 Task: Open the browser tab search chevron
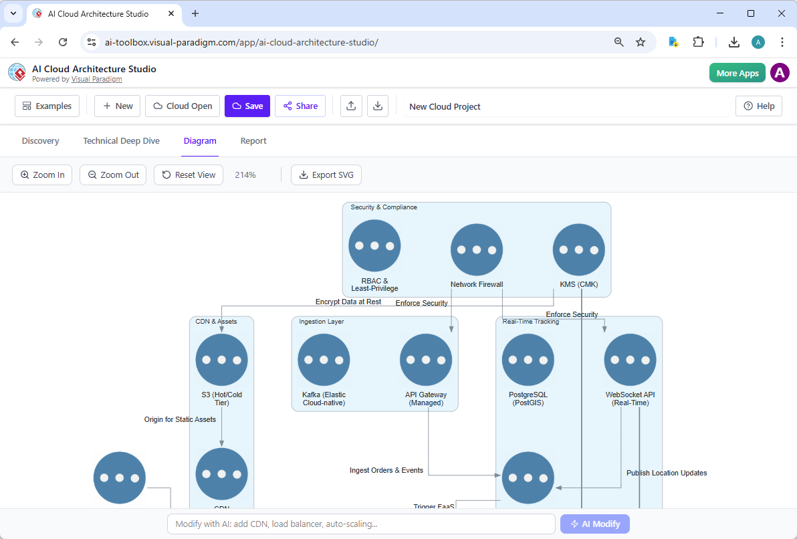[13, 13]
